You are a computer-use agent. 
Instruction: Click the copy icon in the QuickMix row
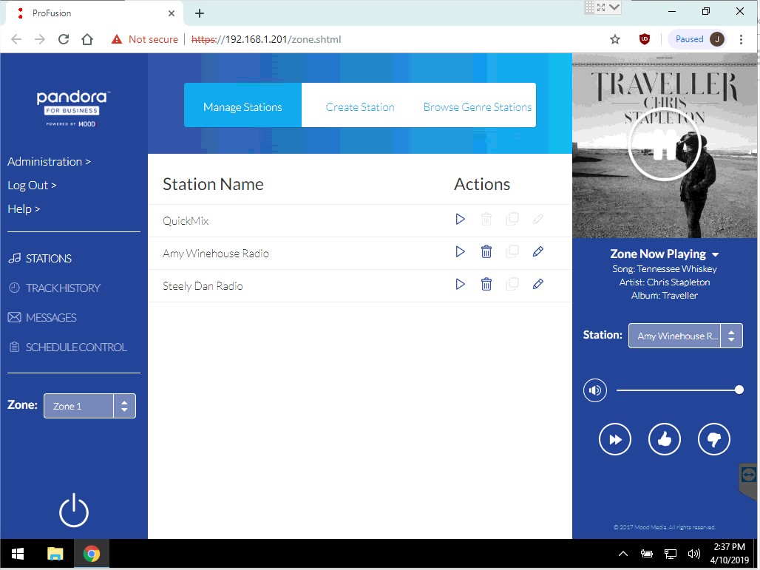coord(512,219)
